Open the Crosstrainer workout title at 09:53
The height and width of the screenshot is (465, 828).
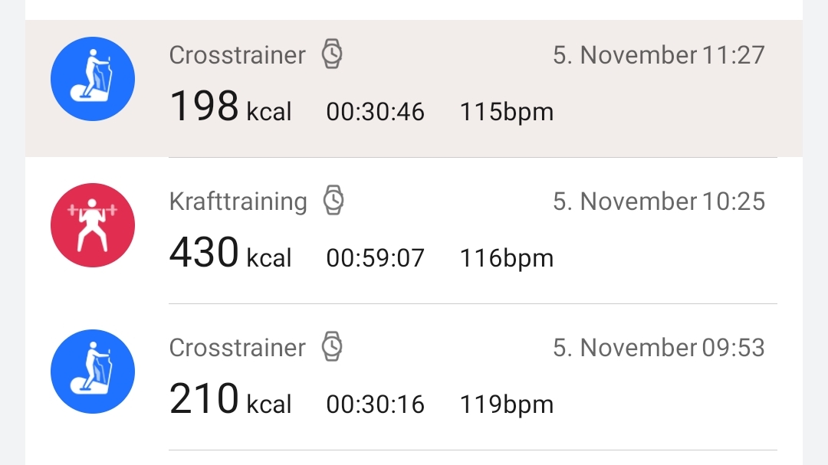pos(237,347)
